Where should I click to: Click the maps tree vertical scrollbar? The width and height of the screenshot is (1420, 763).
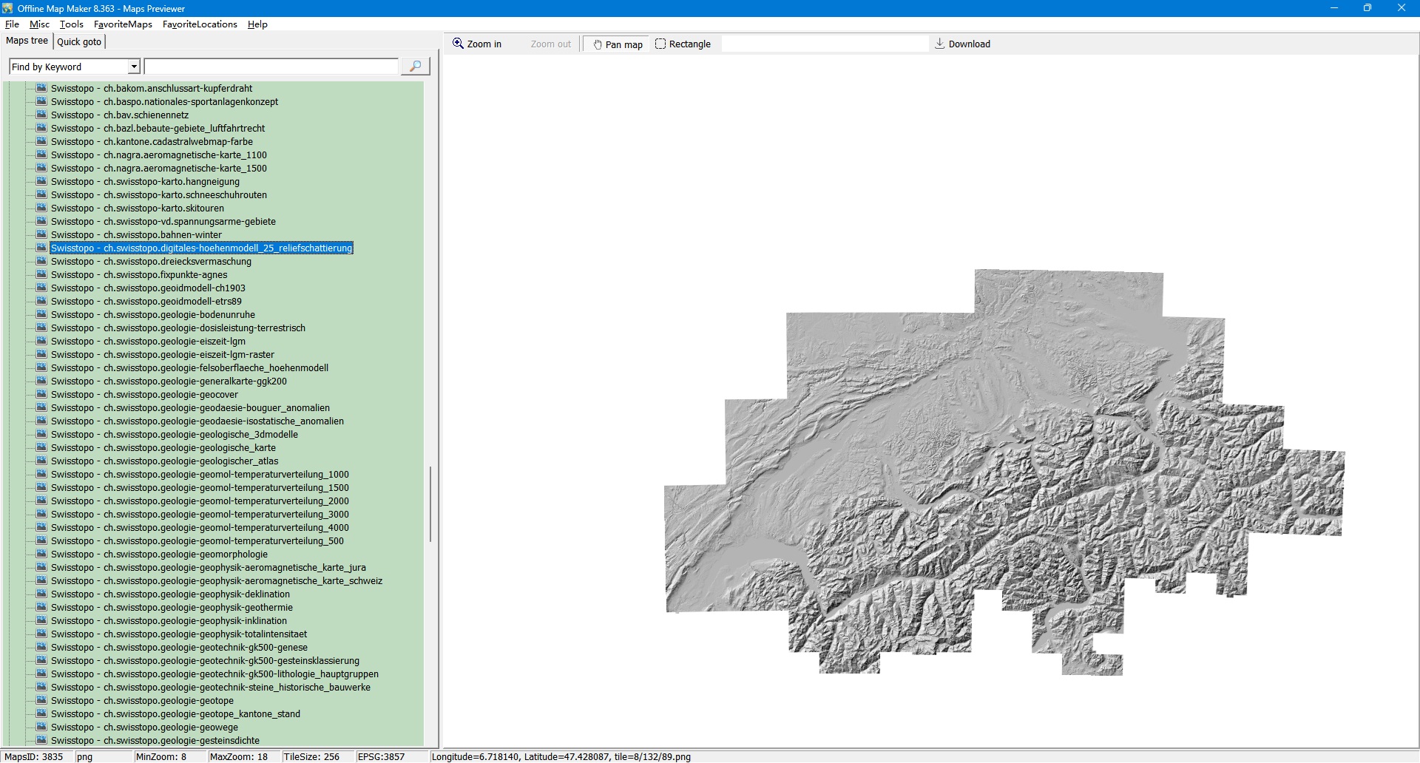pos(430,503)
